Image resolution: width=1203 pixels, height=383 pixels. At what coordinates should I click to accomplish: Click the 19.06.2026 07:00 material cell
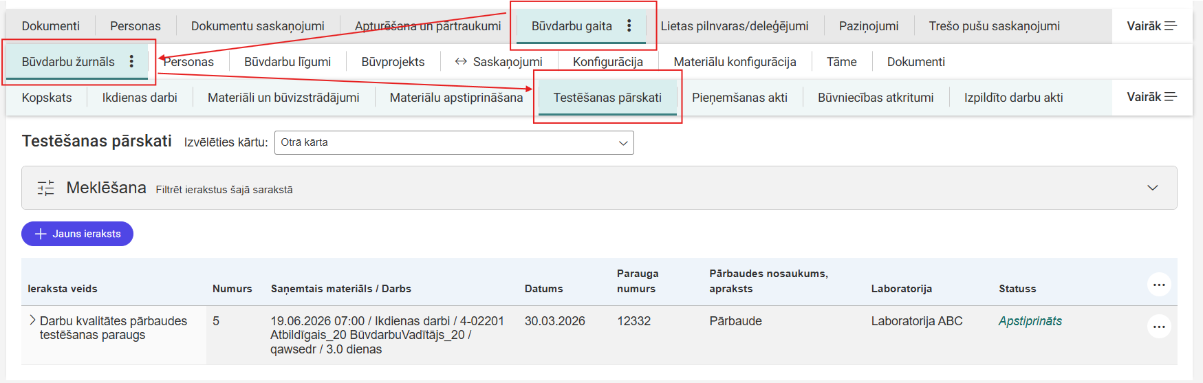click(387, 335)
